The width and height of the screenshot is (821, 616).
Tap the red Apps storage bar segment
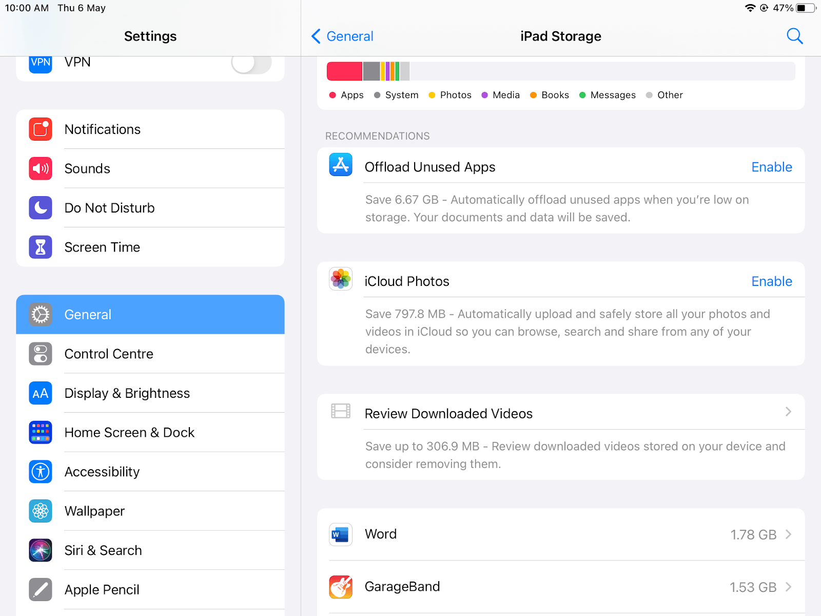pyautogui.click(x=344, y=71)
